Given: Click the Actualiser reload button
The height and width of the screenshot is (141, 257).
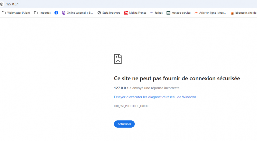Looking at the screenshot, I should pos(124,124).
